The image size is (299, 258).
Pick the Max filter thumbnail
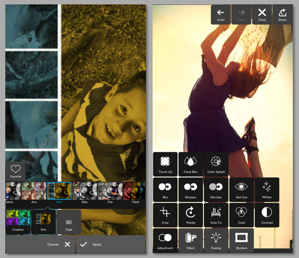84,191
